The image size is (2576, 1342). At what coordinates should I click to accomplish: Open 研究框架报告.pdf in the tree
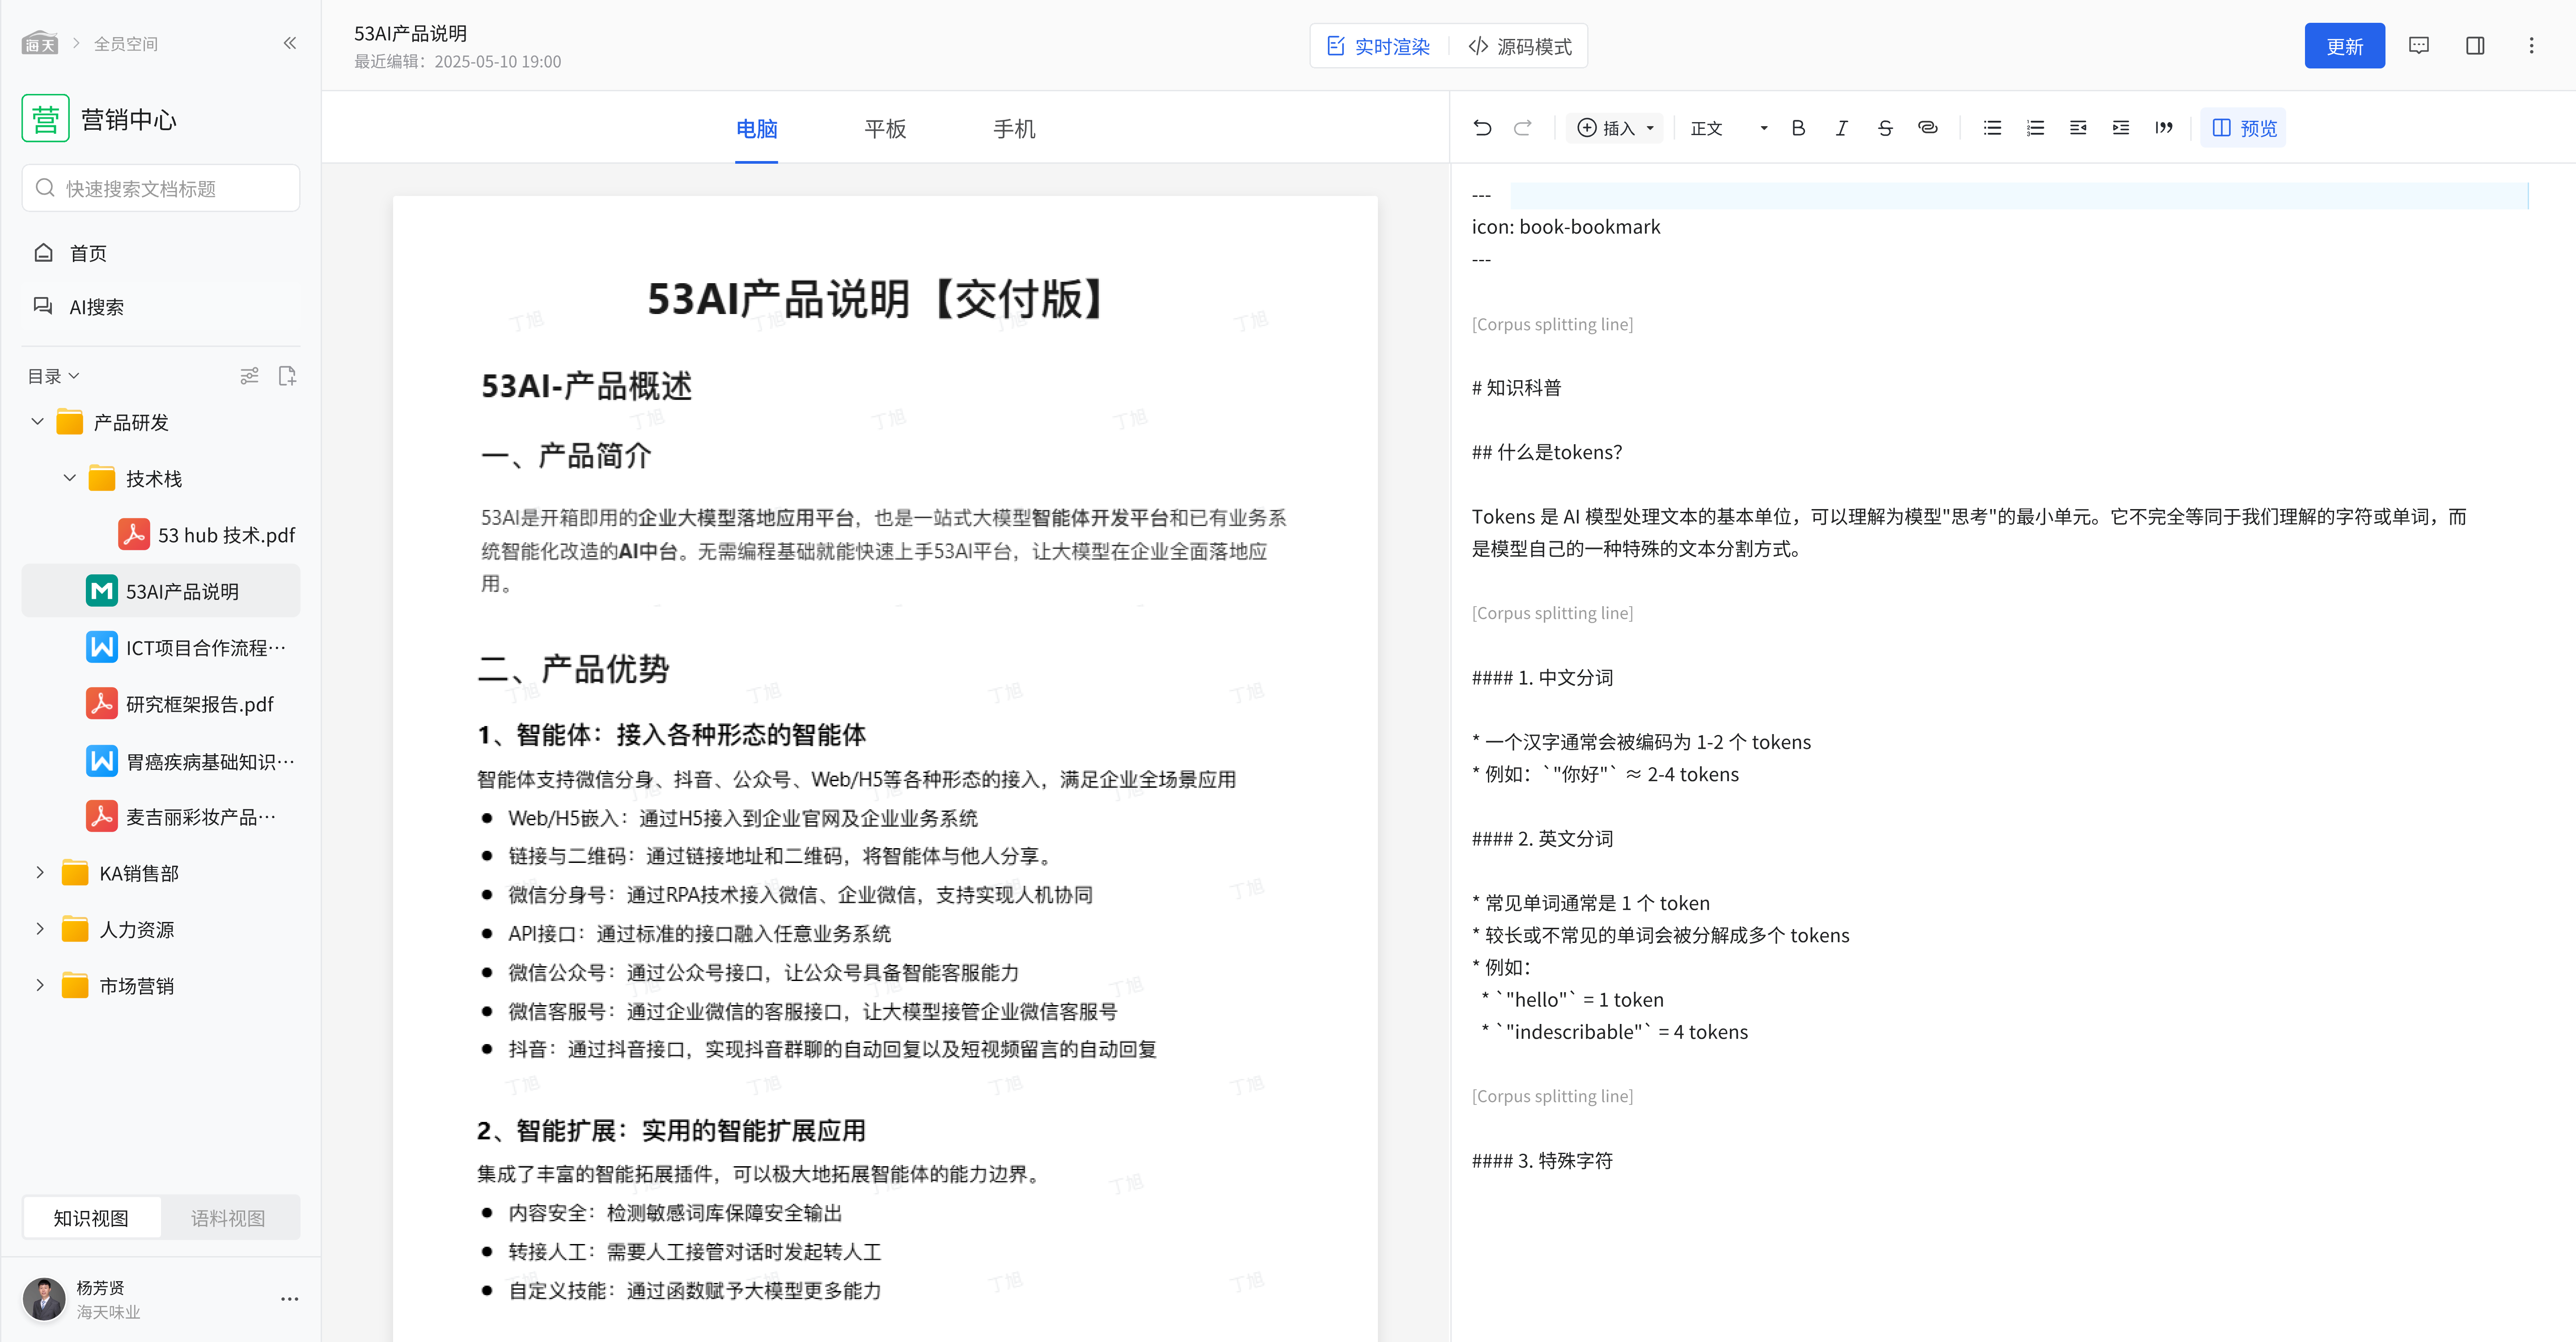(x=199, y=704)
